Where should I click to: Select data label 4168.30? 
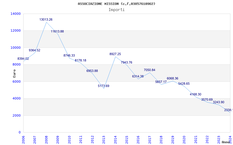pyautogui.click(x=195, y=95)
